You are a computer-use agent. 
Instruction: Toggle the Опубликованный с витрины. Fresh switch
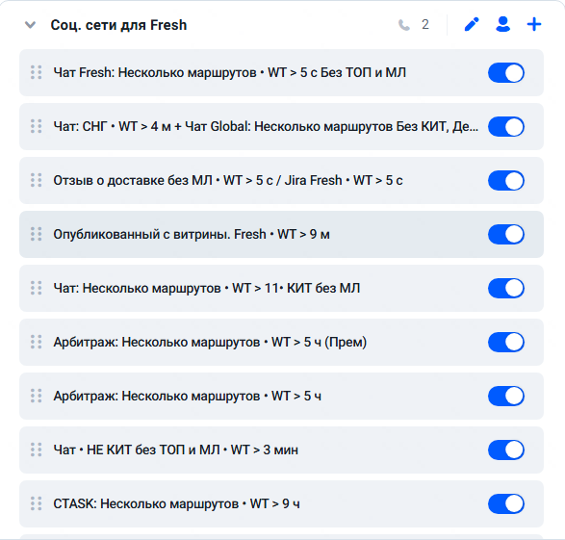click(506, 234)
